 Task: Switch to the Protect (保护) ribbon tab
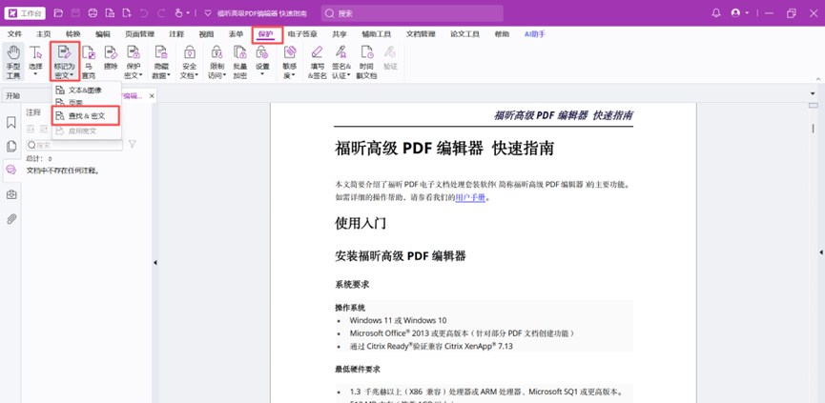265,33
